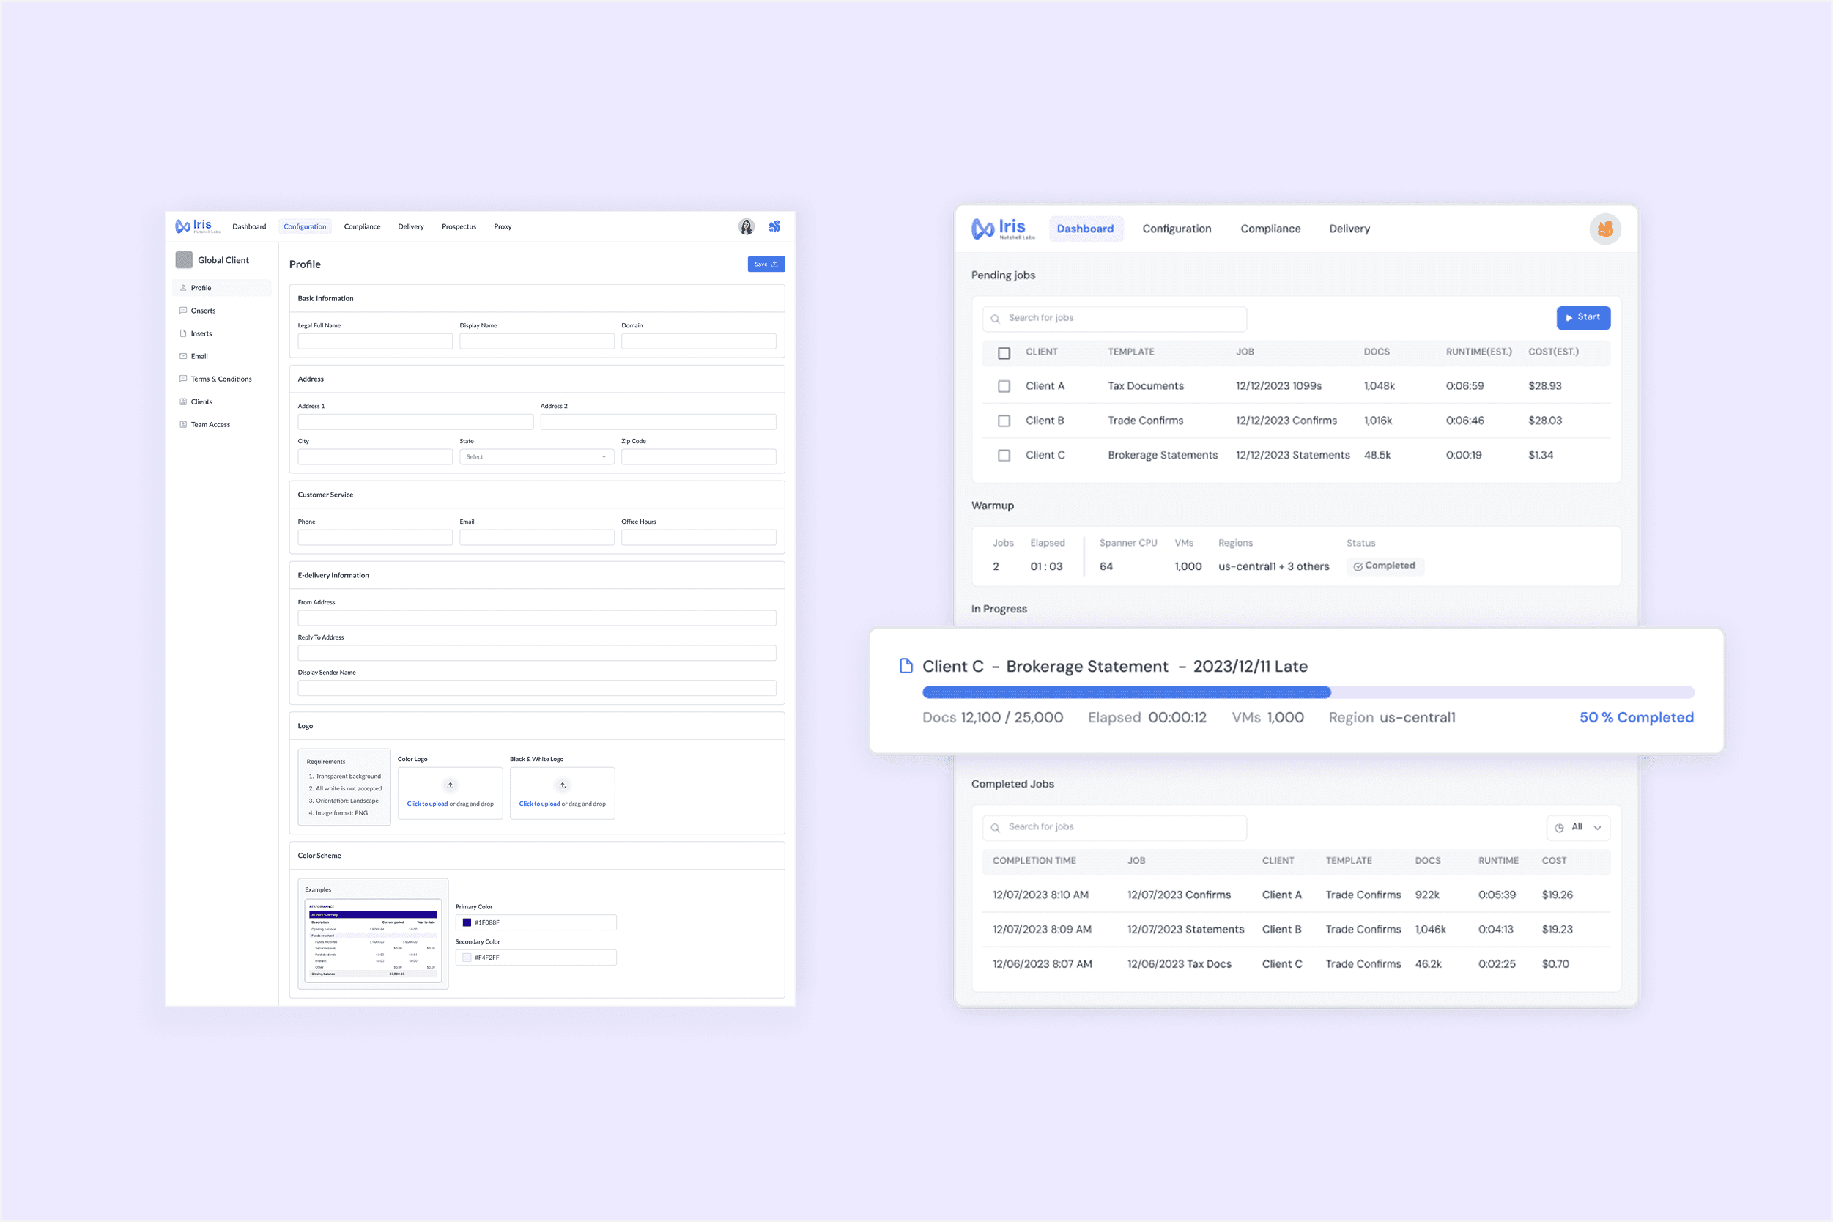The image size is (1833, 1222).
Task: Click the Iris logo in the Profile window
Action: [x=198, y=226]
